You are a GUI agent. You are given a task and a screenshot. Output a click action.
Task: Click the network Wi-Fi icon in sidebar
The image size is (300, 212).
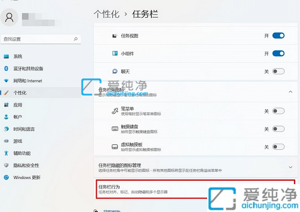tap(7, 81)
